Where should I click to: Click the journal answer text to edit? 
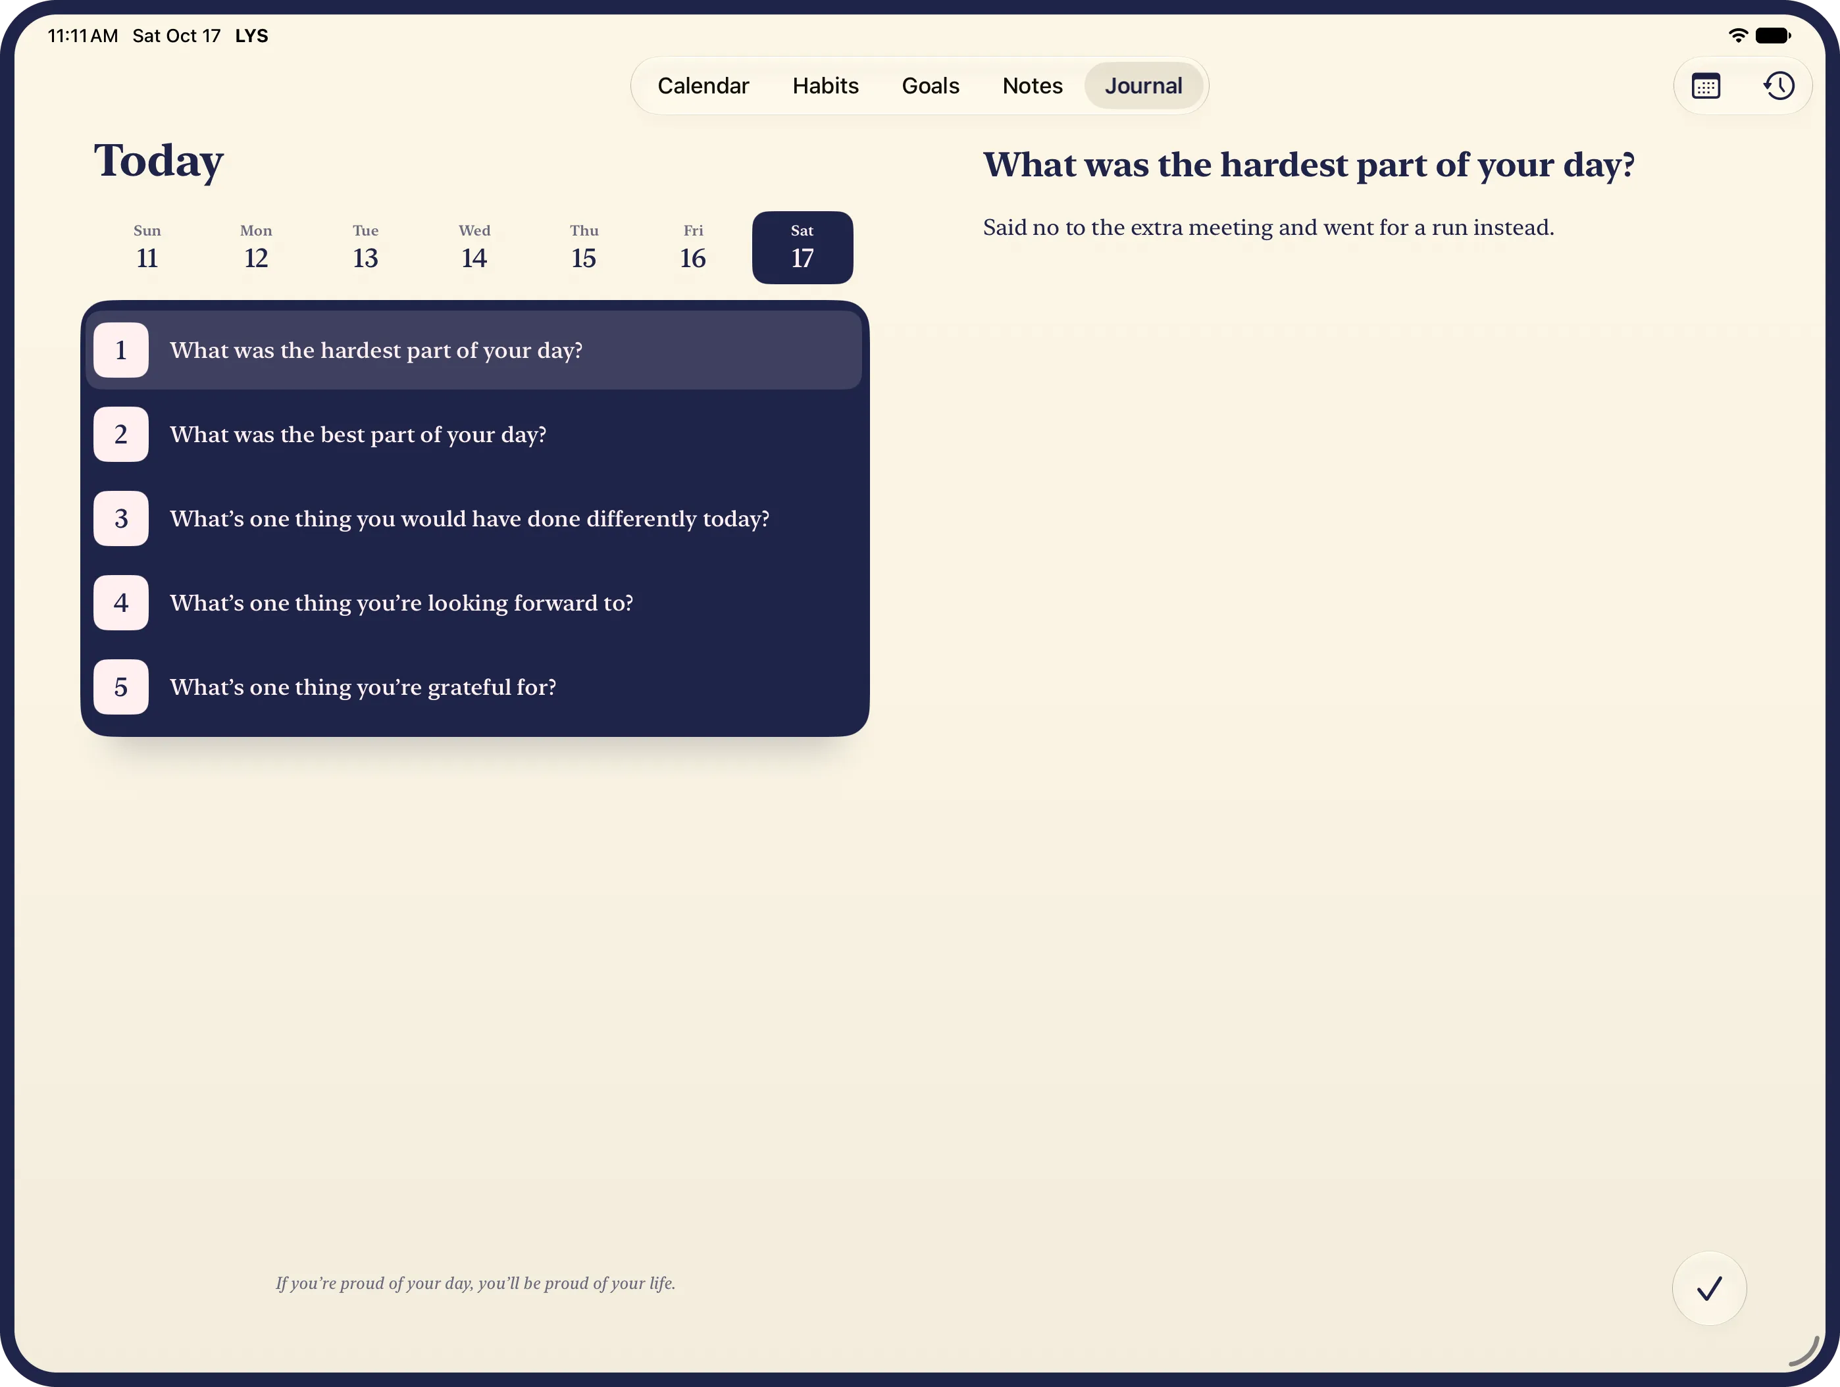pyautogui.click(x=1267, y=227)
